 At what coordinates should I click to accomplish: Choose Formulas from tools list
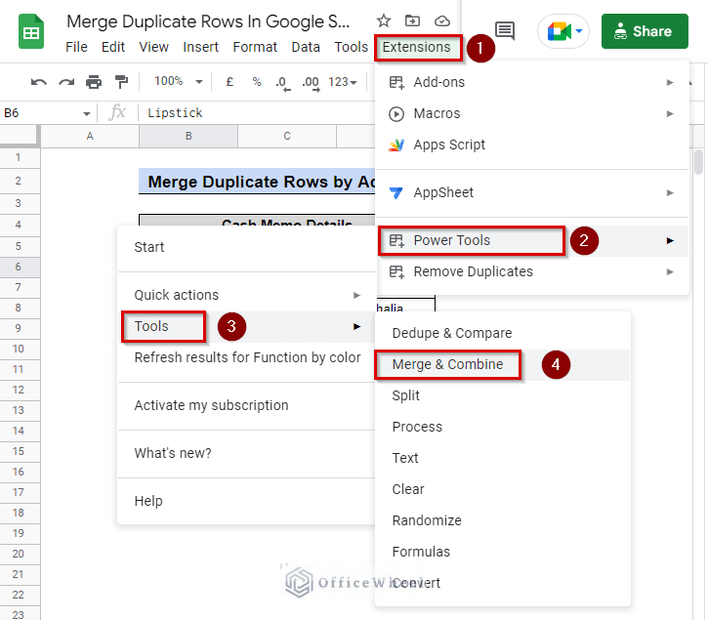tap(502, 552)
